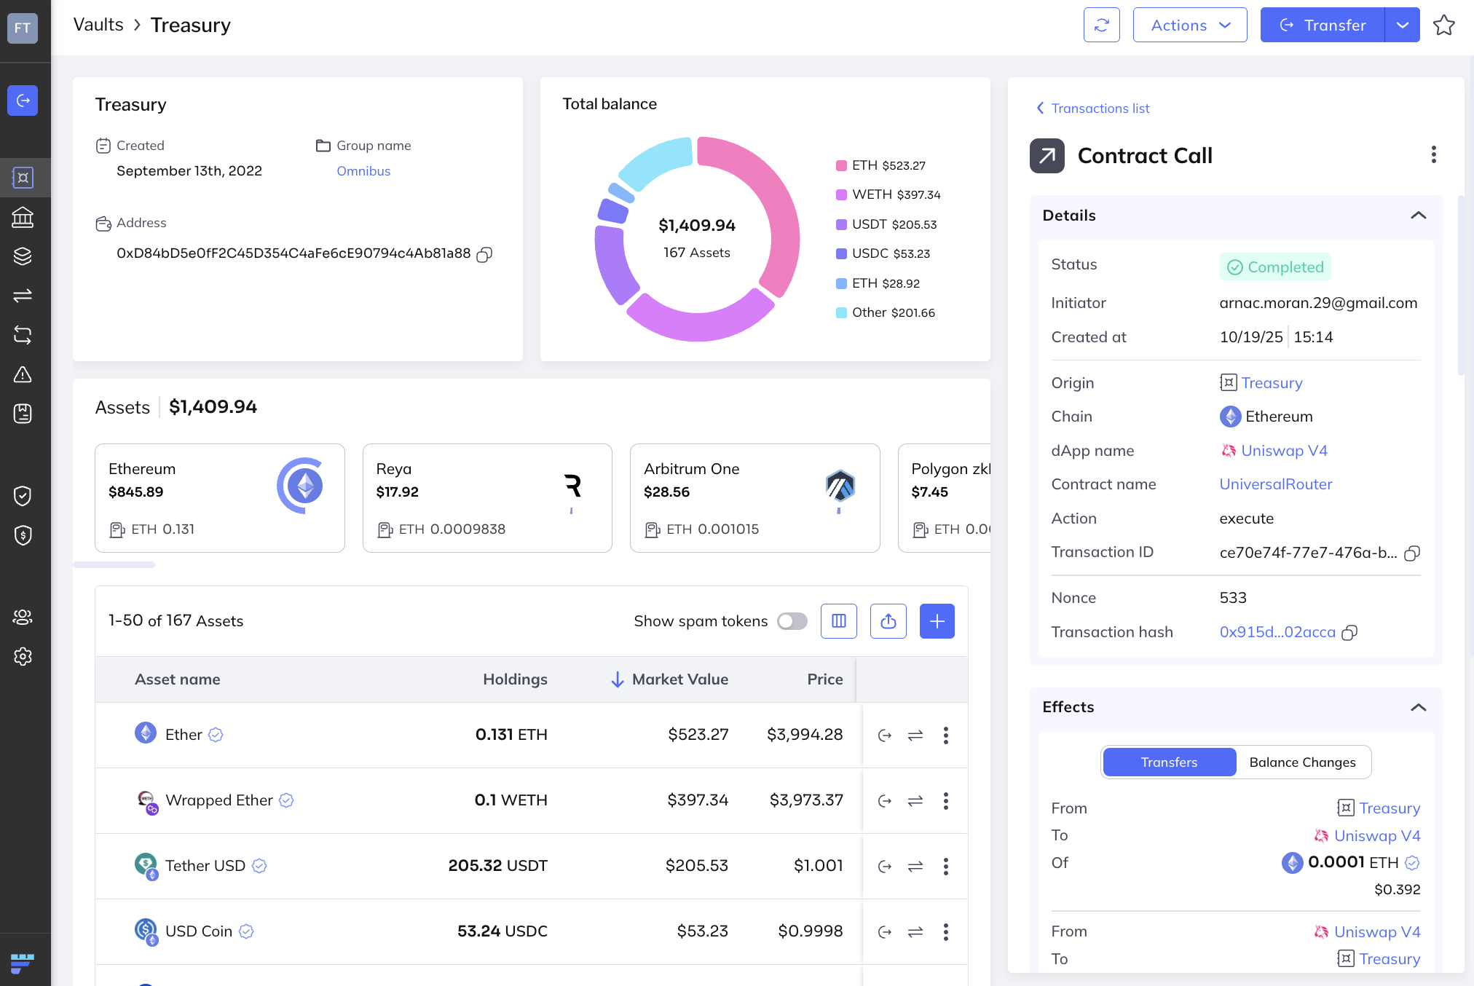This screenshot has width=1474, height=986.
Task: Collapse the Details section
Action: click(x=1418, y=216)
